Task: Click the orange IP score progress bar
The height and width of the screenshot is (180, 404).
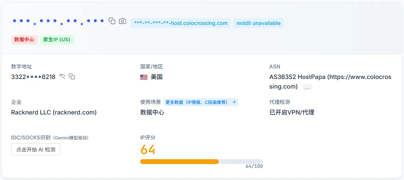Action: point(201,161)
